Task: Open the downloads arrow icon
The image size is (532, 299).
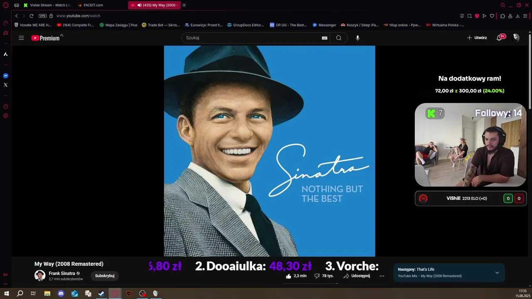Action: (x=517, y=16)
